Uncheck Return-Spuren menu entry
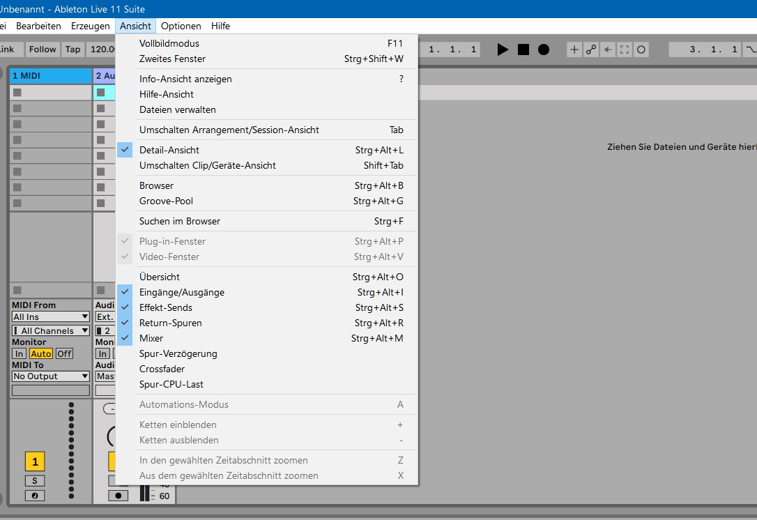 click(x=266, y=323)
